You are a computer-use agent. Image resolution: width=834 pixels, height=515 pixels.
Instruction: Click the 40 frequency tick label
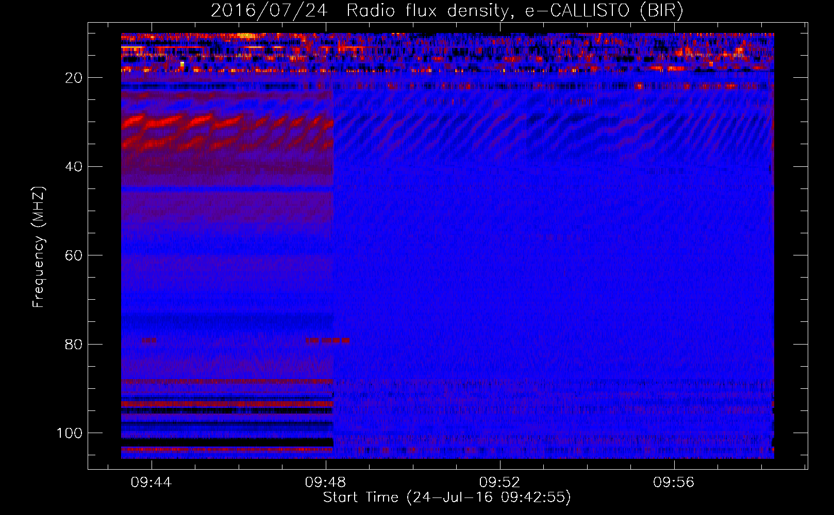click(74, 167)
